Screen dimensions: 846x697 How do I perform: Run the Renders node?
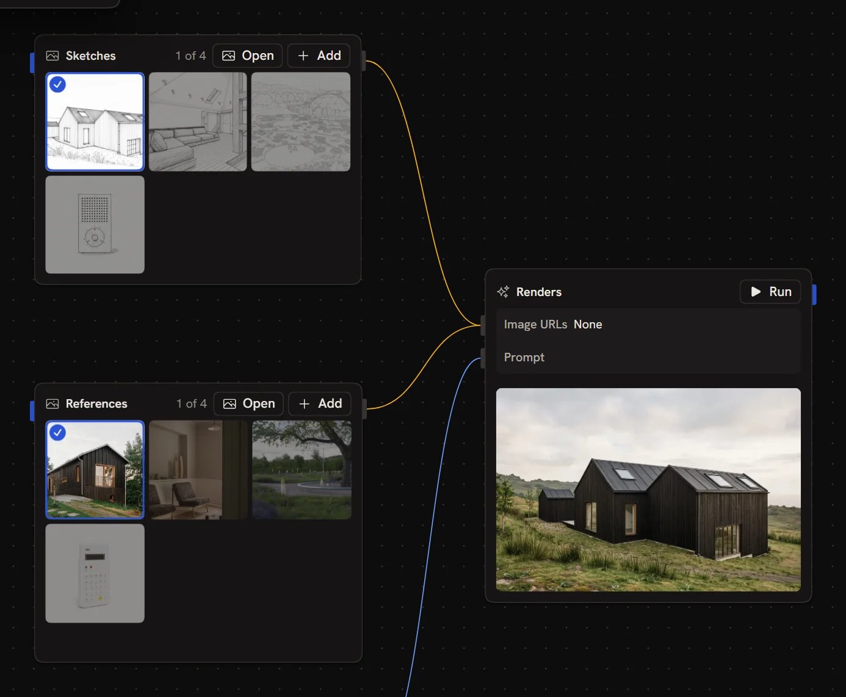[770, 292]
